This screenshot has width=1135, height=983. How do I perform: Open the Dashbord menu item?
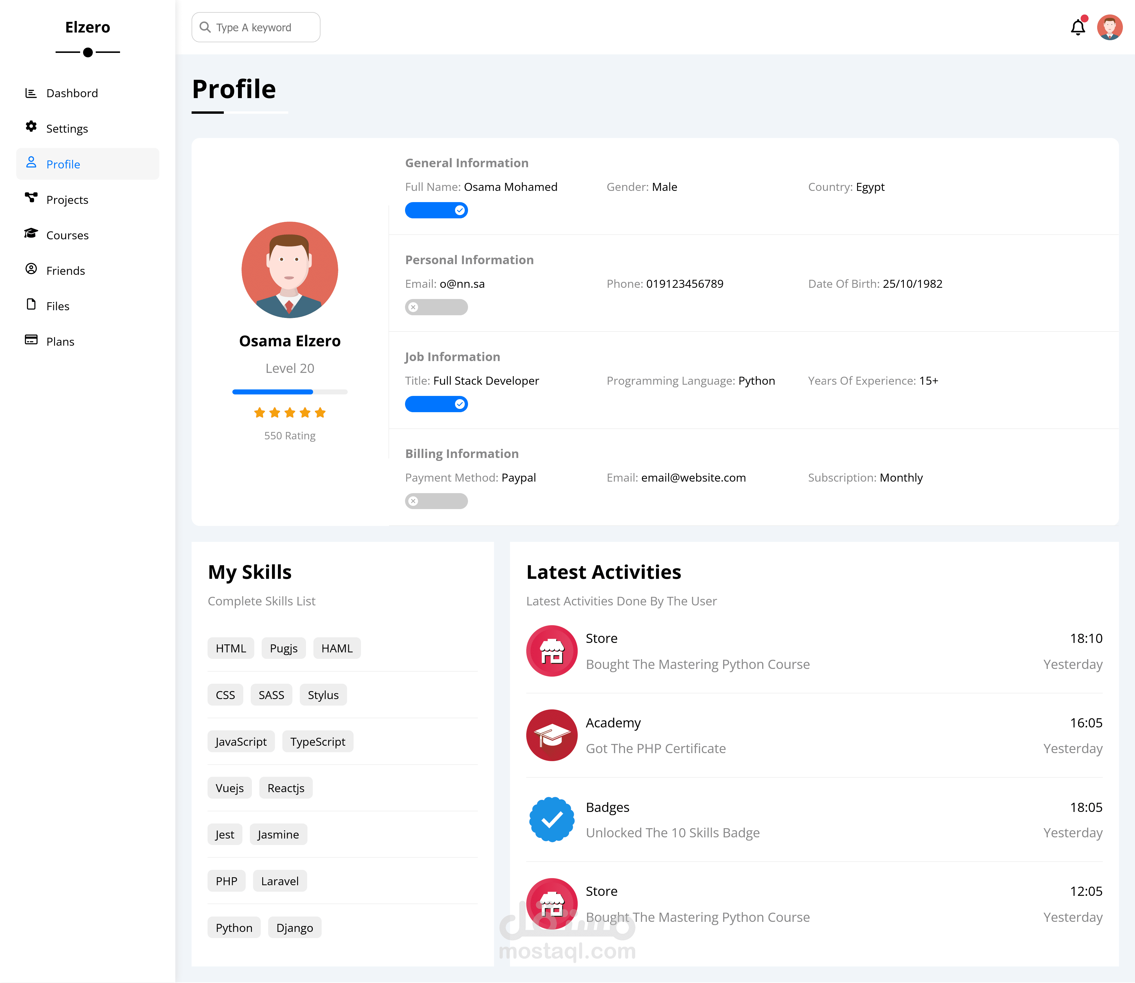(72, 93)
